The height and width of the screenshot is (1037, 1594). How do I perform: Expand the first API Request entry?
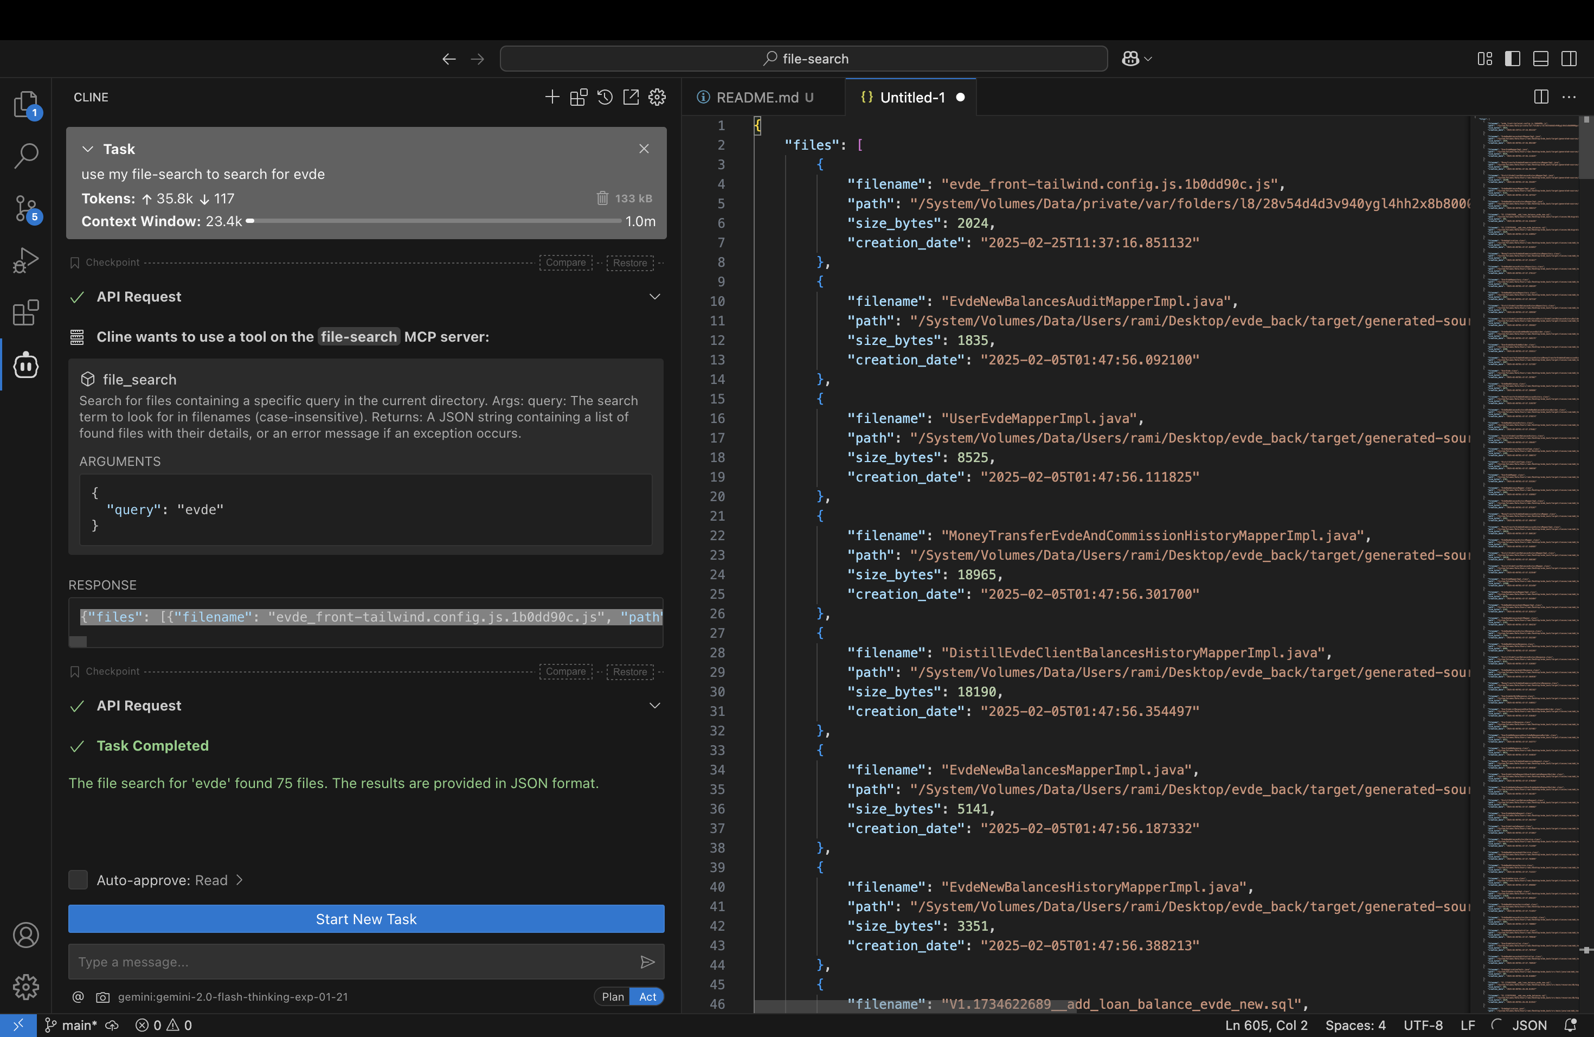654,297
